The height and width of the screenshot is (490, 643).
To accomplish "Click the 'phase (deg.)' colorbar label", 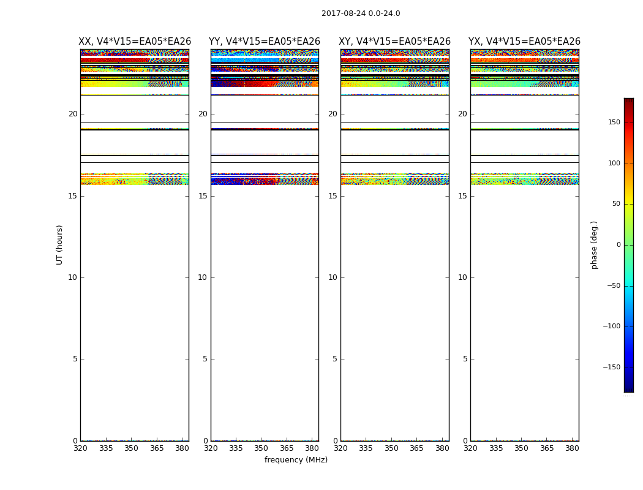I will (595, 245).
